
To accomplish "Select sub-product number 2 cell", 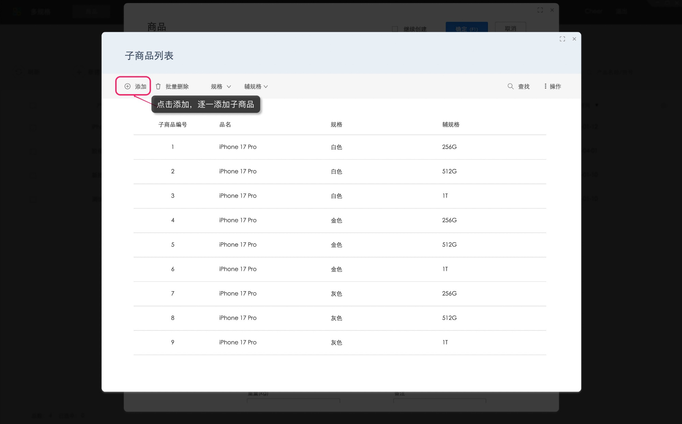I will [173, 171].
